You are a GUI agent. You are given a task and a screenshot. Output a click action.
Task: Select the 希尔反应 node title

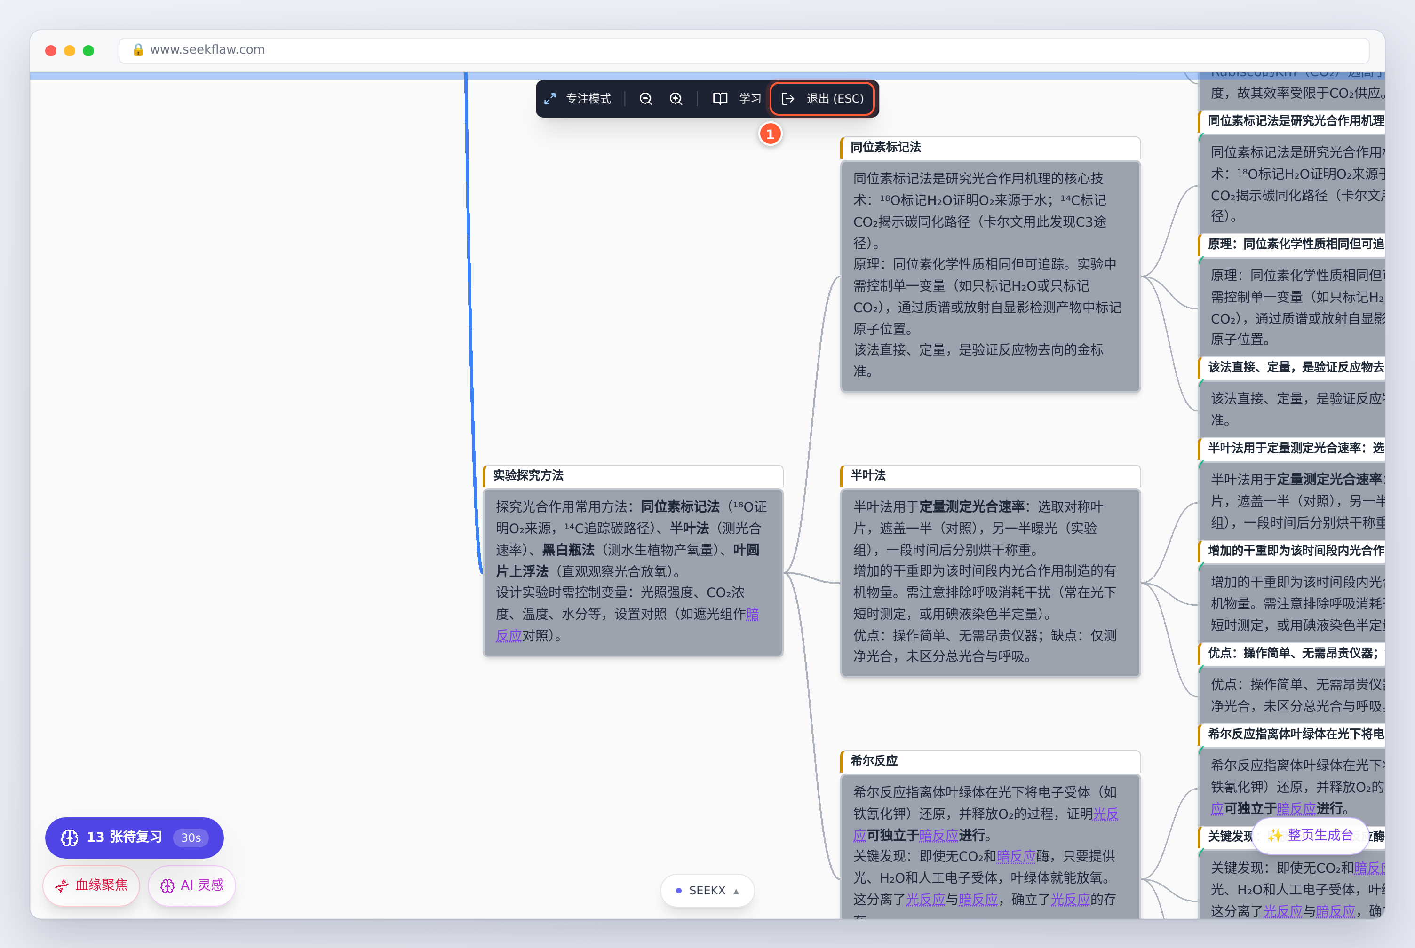coord(874,760)
